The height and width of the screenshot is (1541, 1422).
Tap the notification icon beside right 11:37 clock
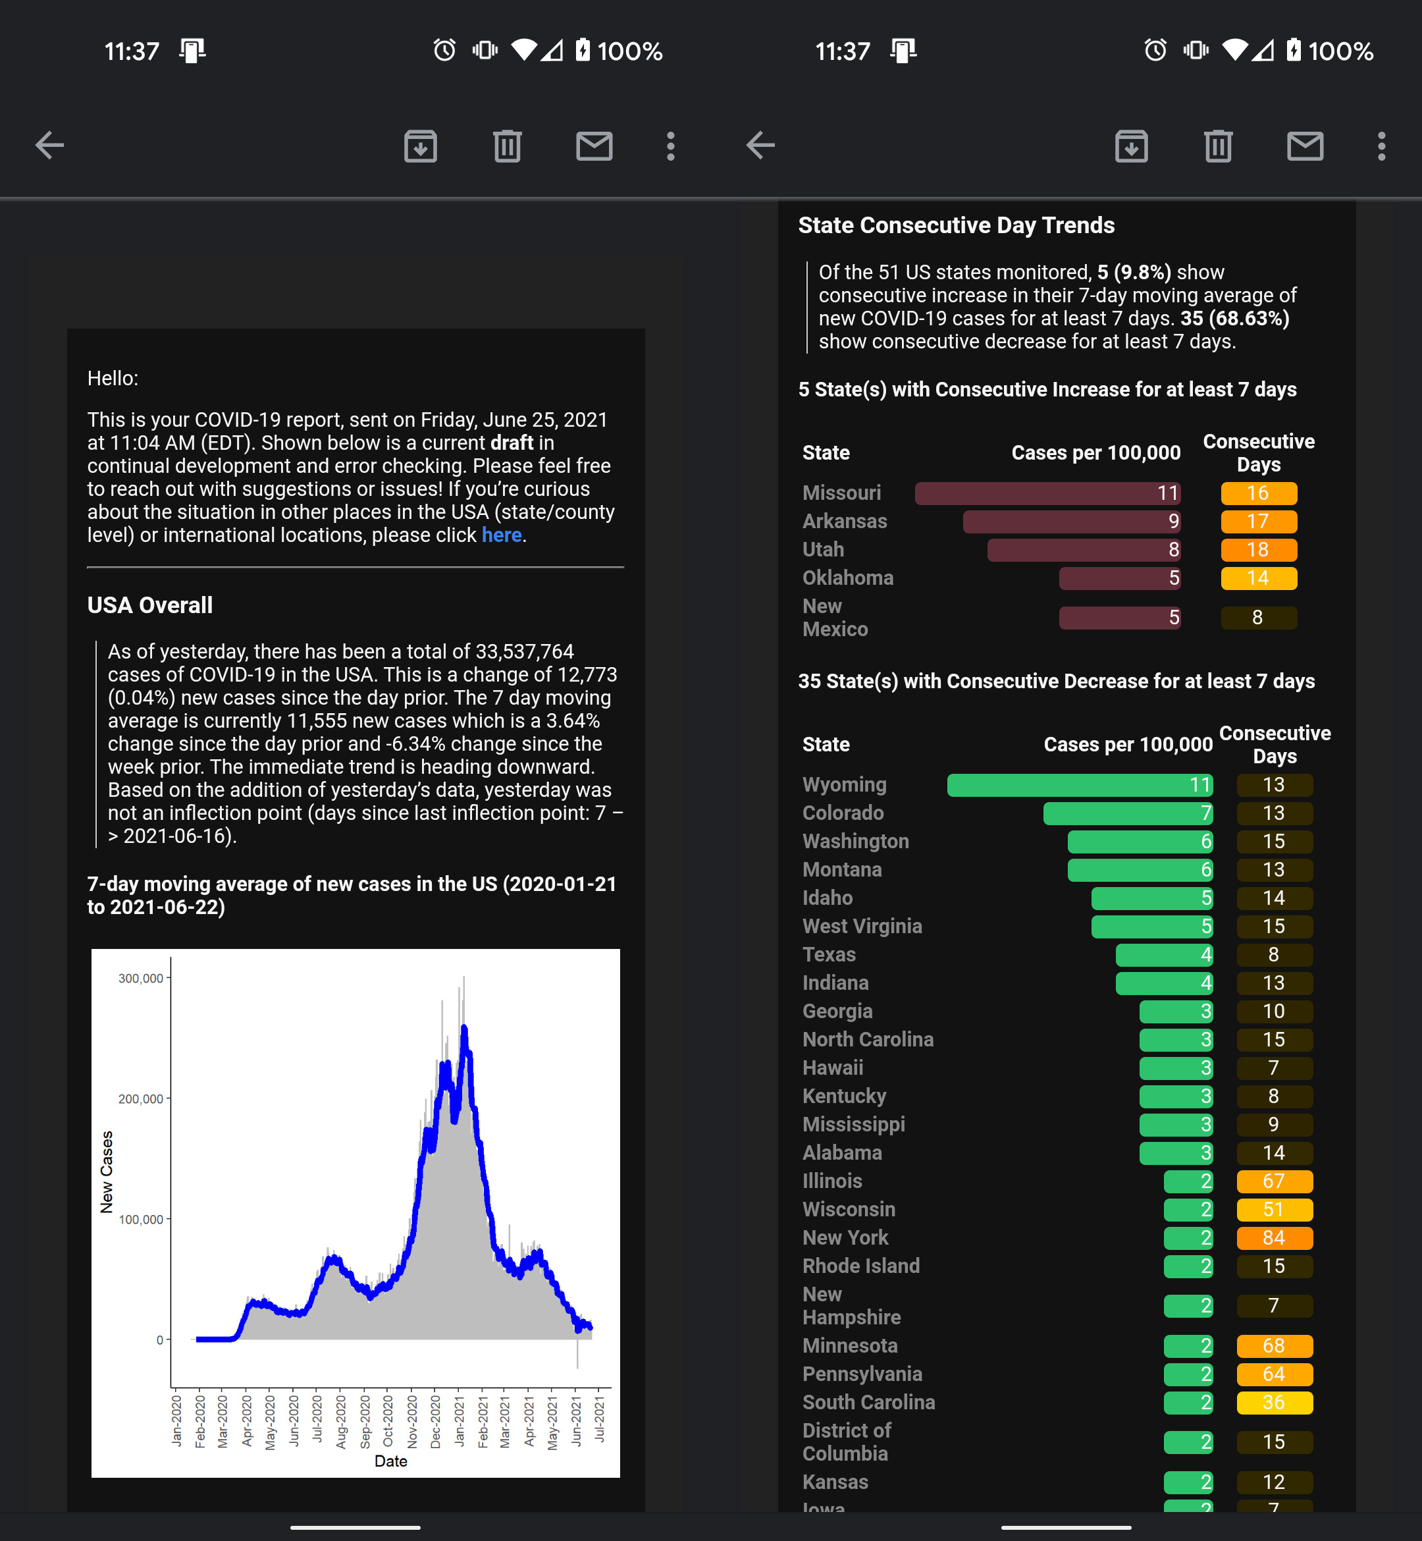(903, 51)
